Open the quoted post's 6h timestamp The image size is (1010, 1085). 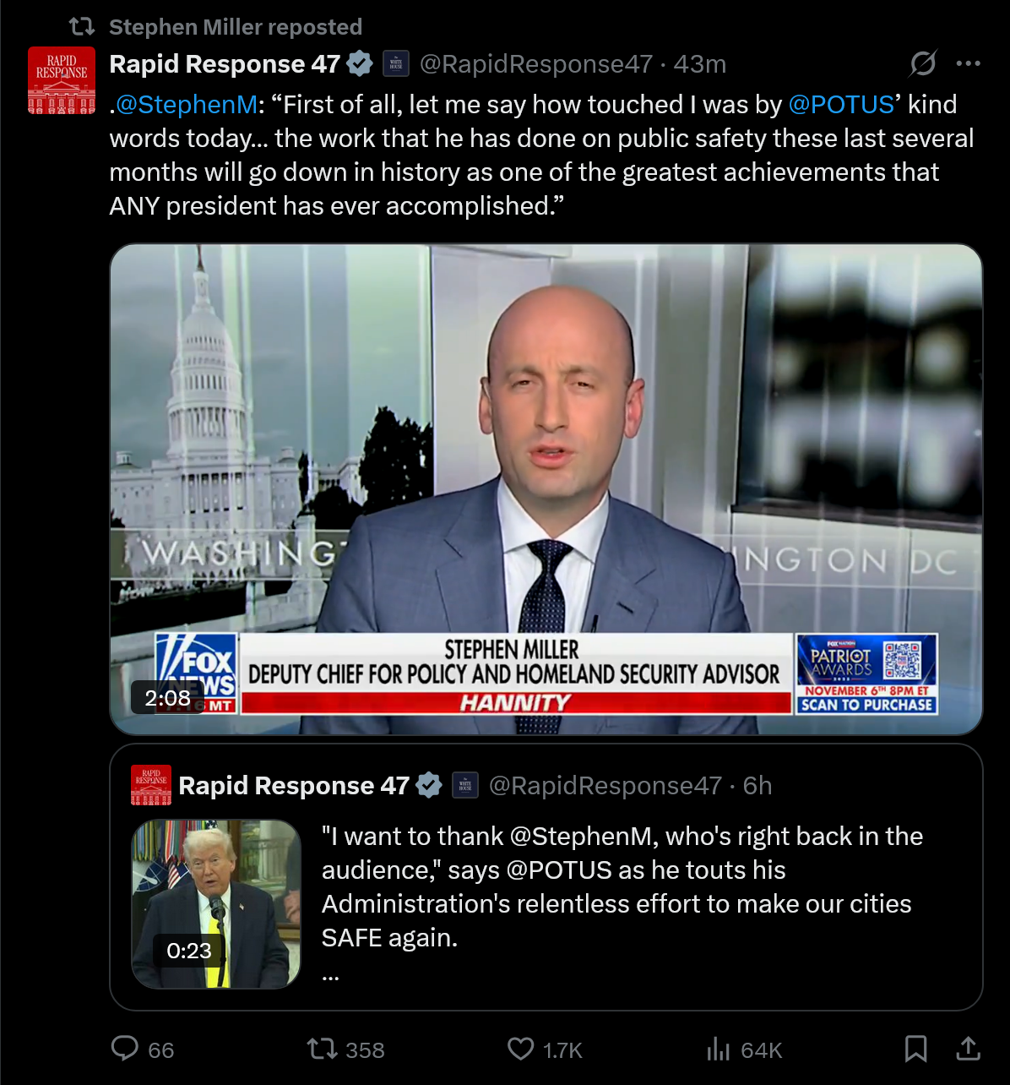pos(757,786)
